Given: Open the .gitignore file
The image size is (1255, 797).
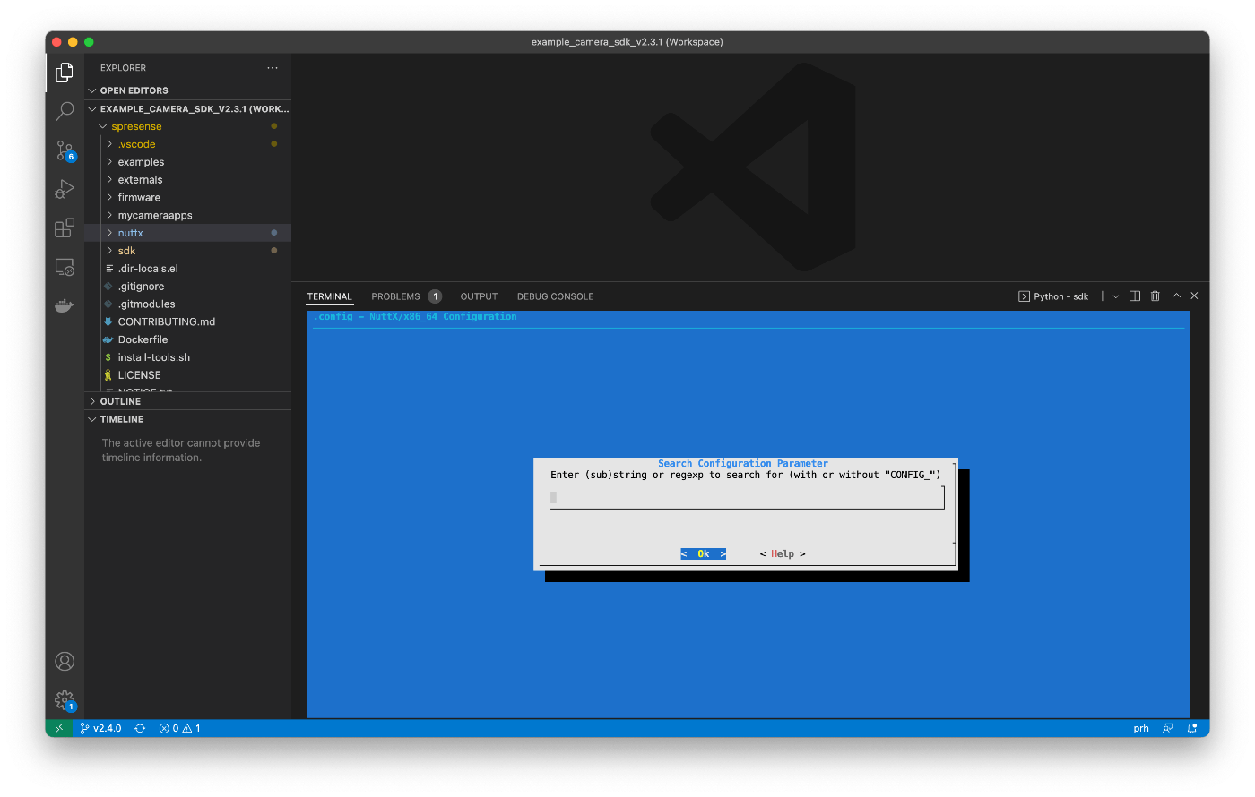Looking at the screenshot, I should [x=188, y=287].
